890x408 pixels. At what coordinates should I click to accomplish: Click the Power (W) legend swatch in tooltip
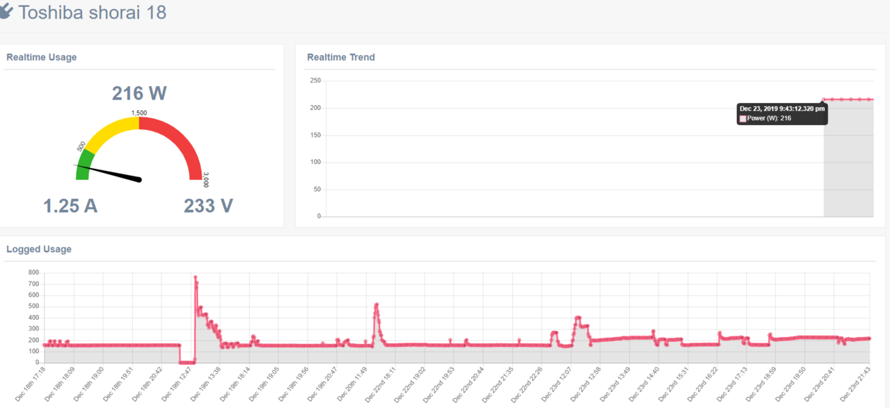click(743, 118)
